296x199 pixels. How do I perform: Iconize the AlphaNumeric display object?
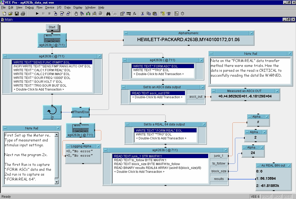[251, 33]
